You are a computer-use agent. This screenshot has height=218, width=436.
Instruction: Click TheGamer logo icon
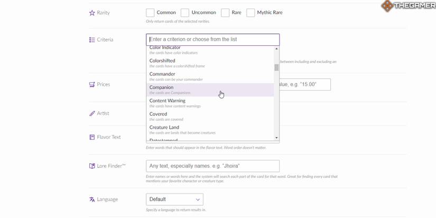(x=388, y=6)
